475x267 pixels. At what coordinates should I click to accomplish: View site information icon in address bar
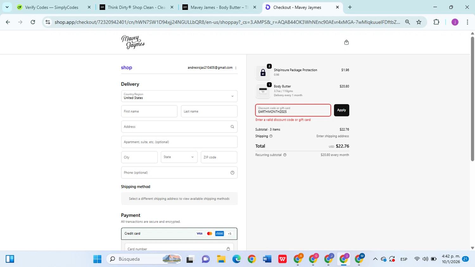pos(48,22)
